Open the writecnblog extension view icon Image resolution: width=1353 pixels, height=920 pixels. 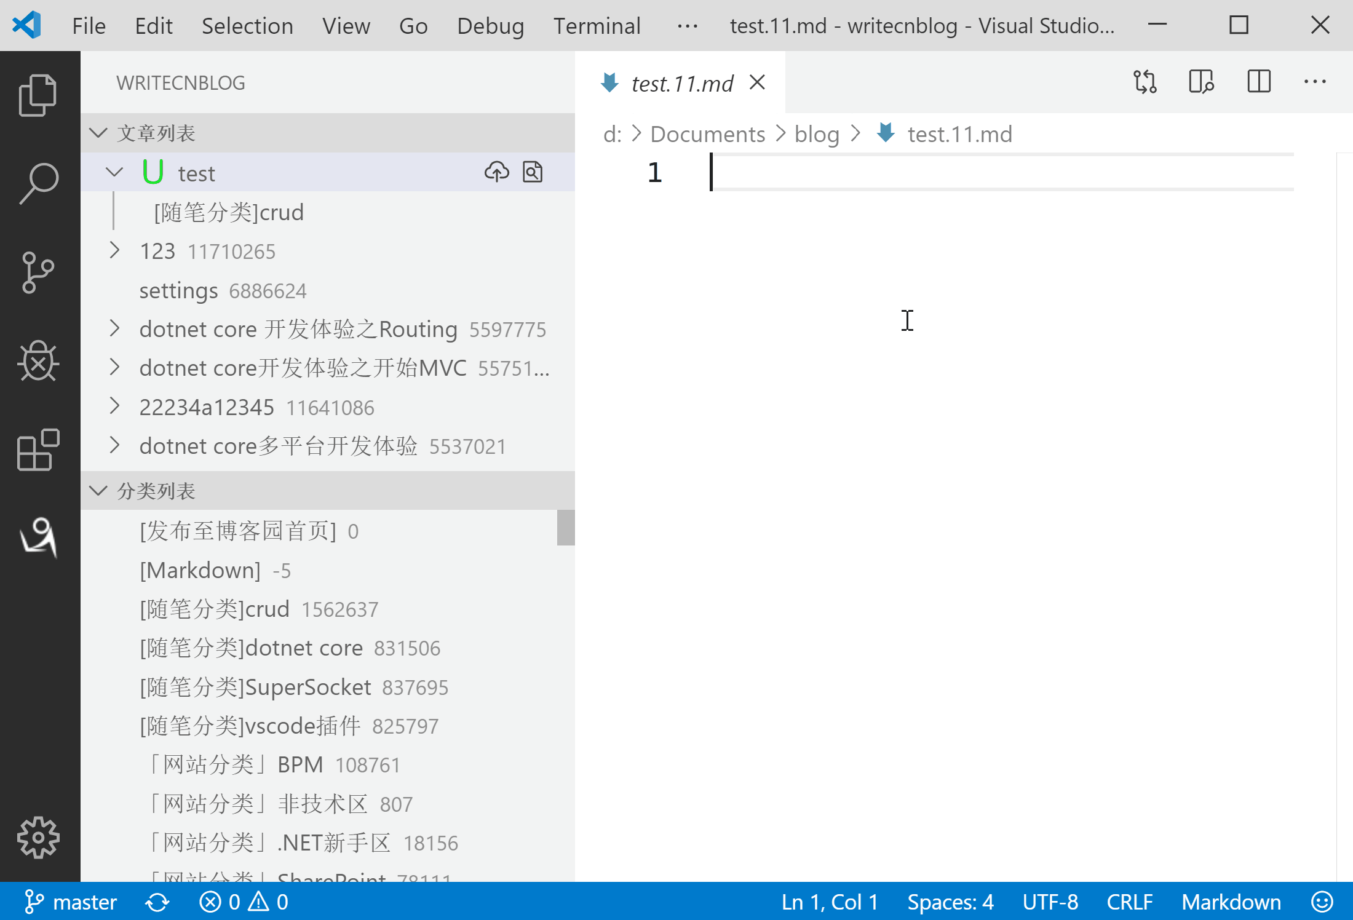pyautogui.click(x=38, y=537)
